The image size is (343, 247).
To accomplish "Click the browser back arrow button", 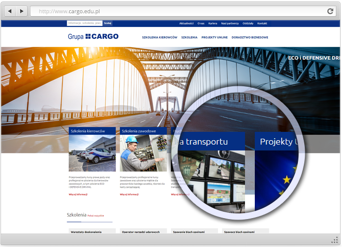I will (10, 11).
